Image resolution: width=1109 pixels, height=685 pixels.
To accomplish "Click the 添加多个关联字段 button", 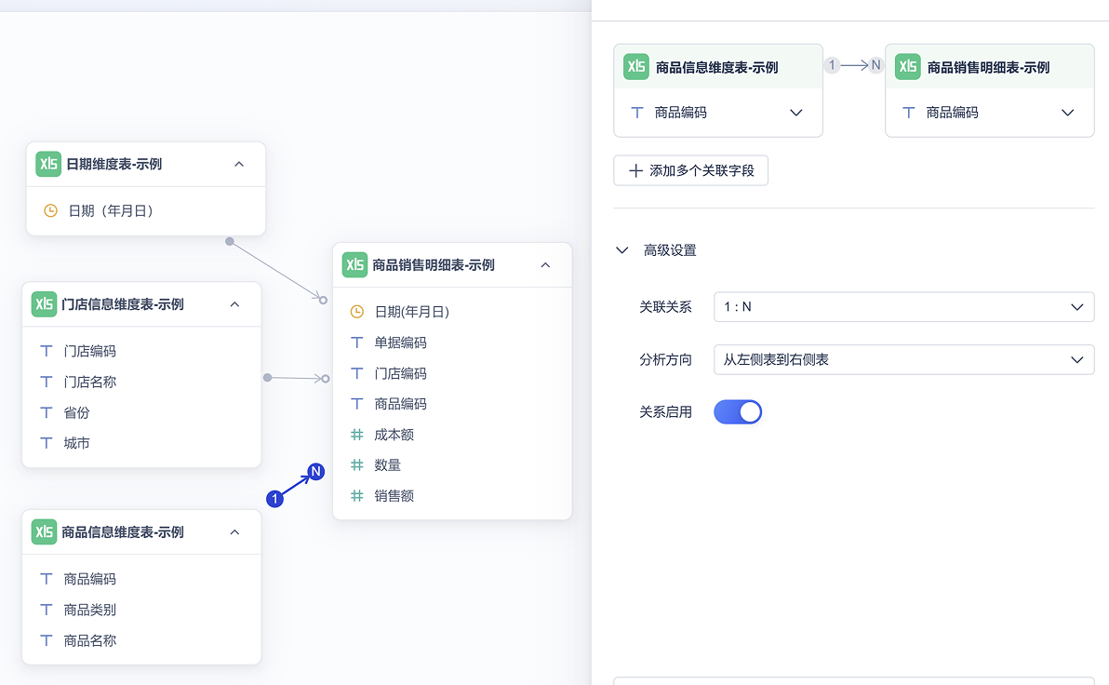I will click(690, 170).
